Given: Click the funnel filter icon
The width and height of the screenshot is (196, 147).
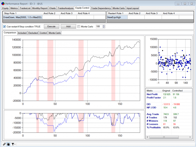Looking at the screenshot, I should coord(13,144).
